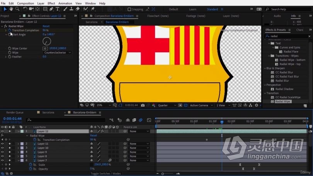This screenshot has height=176, width=313.
Task: Select the Hand tool
Action: pos(11,9)
